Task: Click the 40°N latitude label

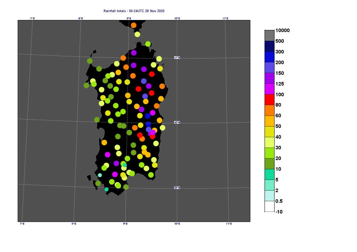Action: (177, 123)
